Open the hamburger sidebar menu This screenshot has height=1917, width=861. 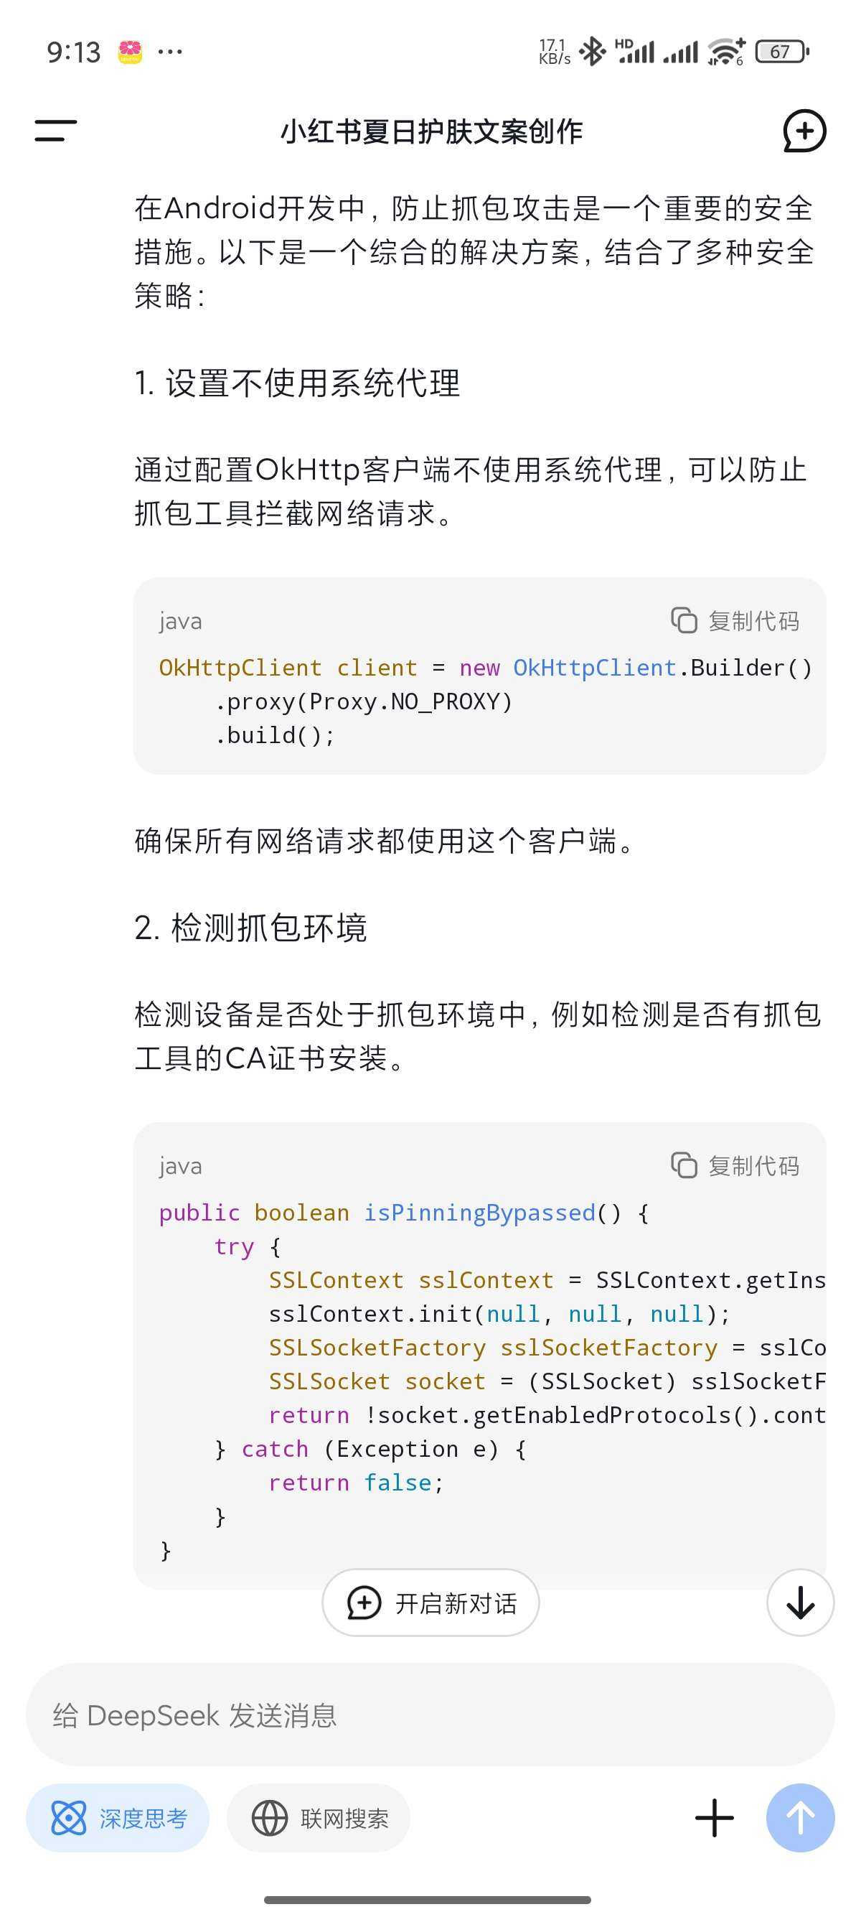coord(56,131)
